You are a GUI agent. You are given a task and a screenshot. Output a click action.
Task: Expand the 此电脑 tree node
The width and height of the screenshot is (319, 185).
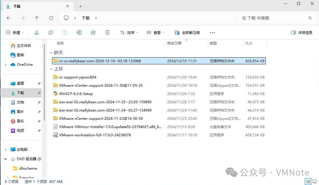[x=6, y=150]
